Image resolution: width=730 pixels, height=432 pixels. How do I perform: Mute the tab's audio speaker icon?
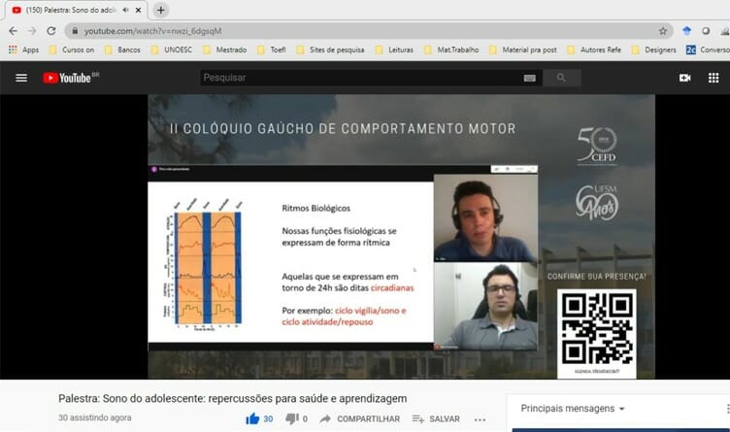pos(125,10)
